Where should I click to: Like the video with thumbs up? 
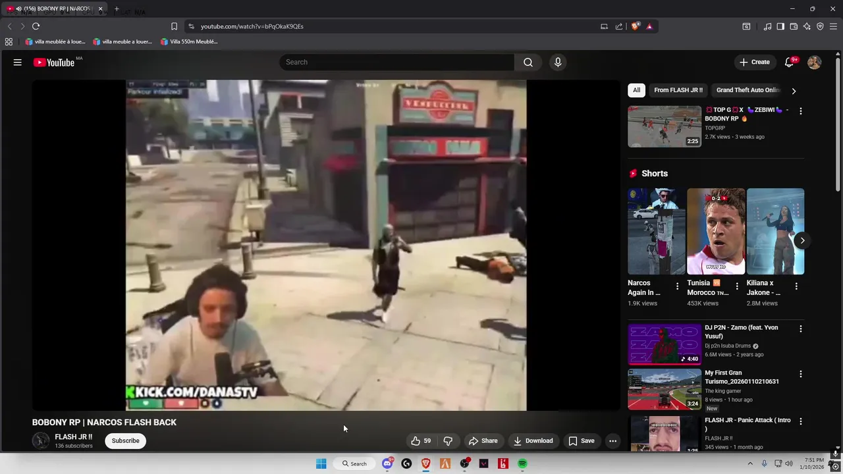(421, 441)
